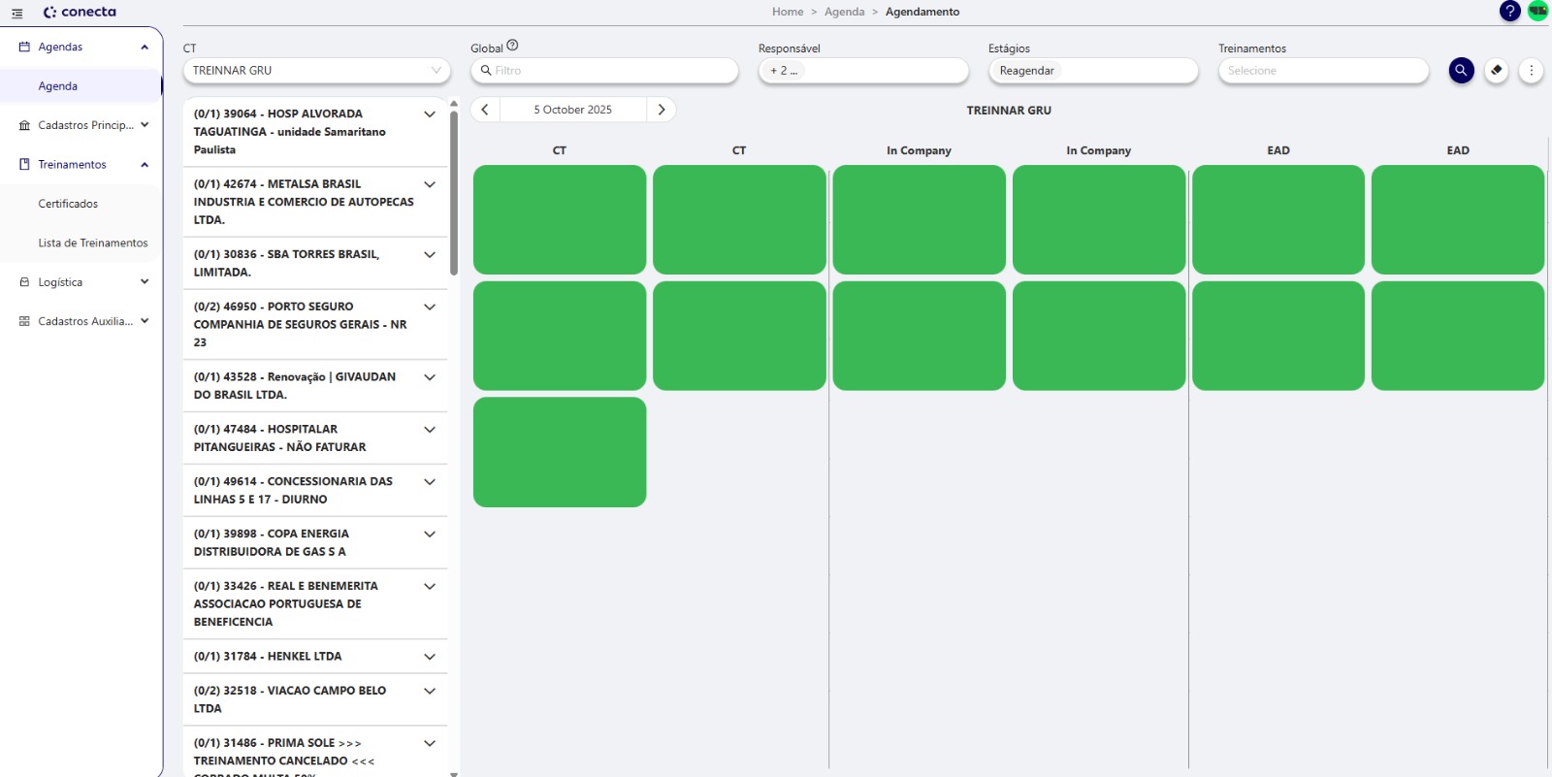The image size is (1552, 777).
Task: Click the blue search magnifier button
Action: [1461, 71]
